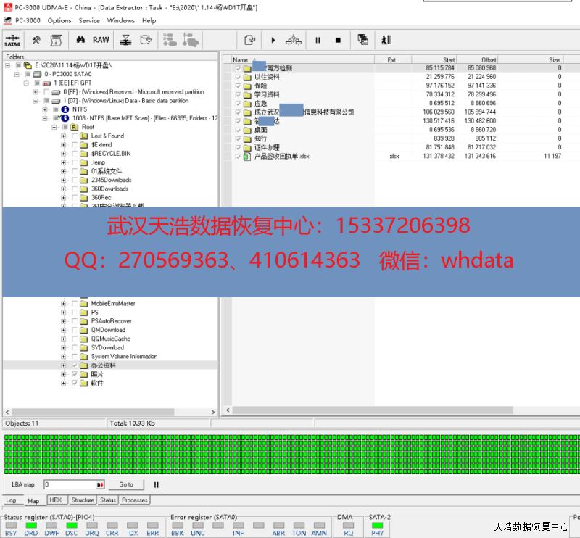Open the Service menu

pos(89,20)
